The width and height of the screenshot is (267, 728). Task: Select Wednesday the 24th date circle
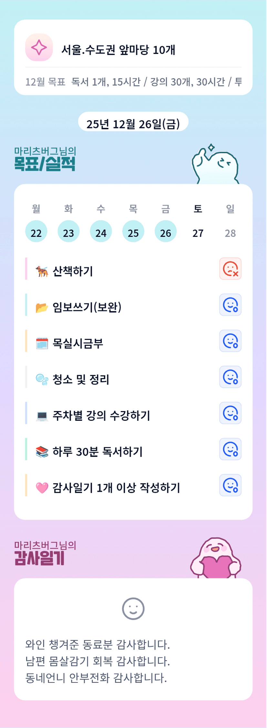click(x=101, y=232)
